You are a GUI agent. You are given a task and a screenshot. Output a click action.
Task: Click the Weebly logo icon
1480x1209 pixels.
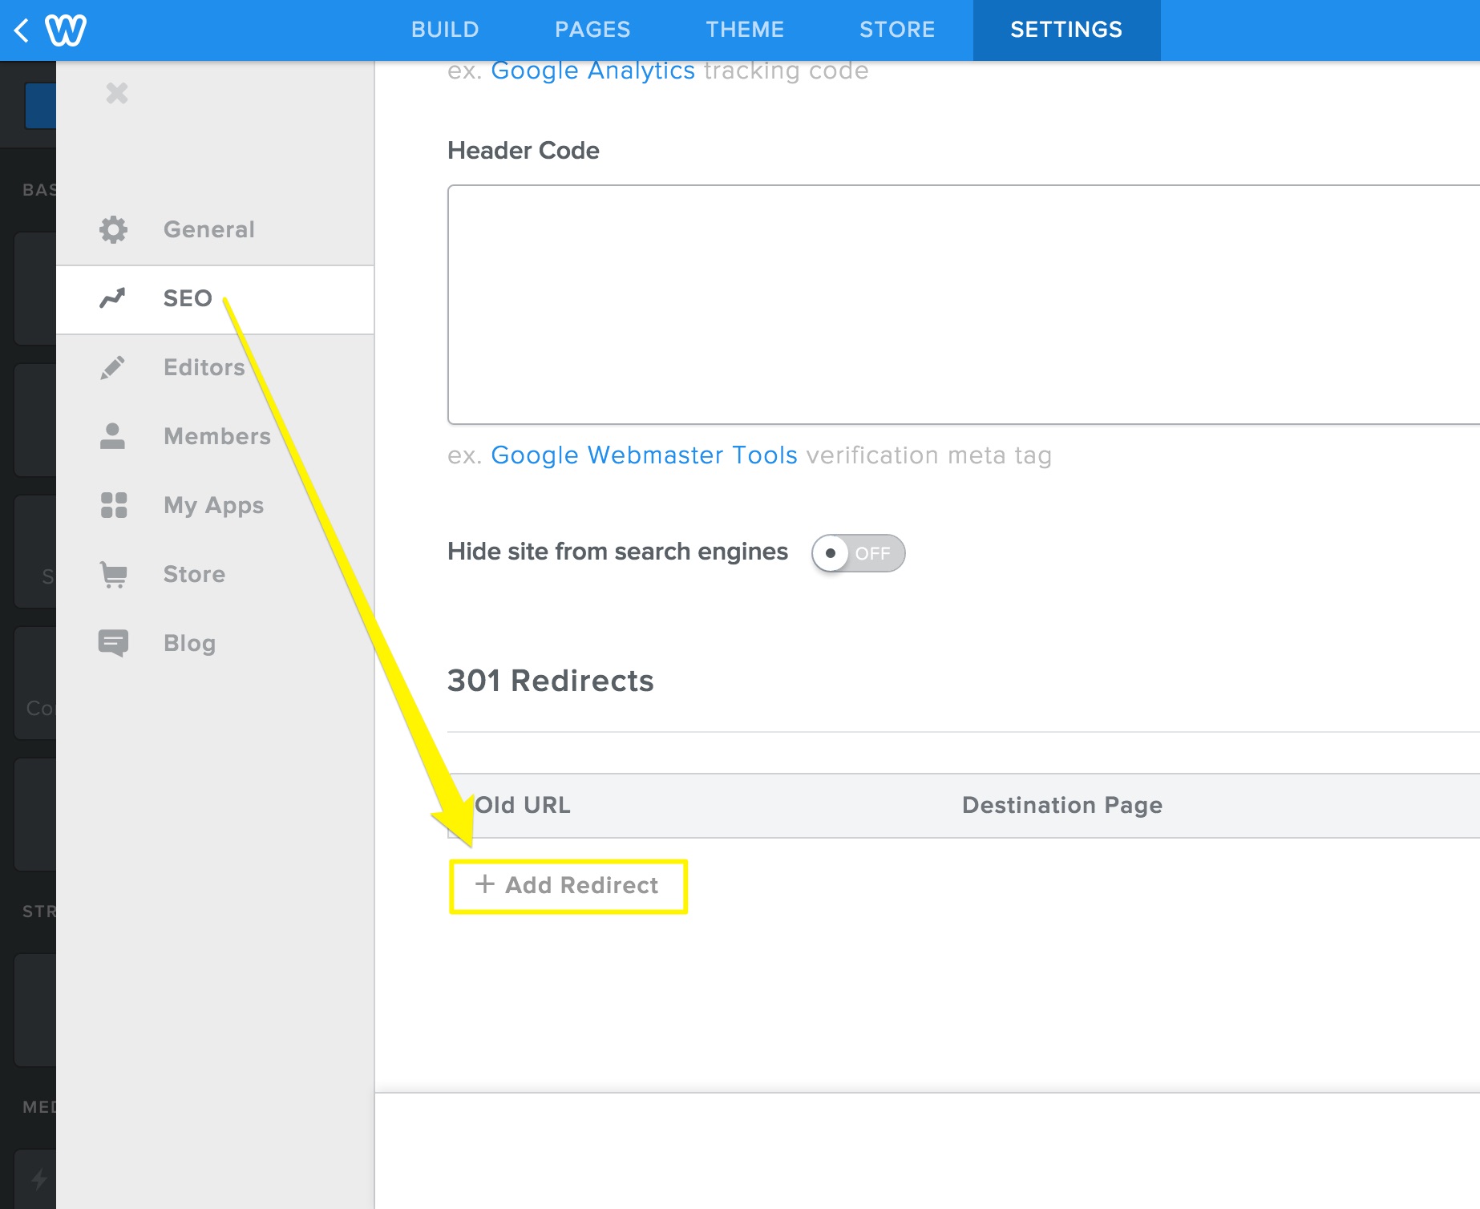pos(66,30)
